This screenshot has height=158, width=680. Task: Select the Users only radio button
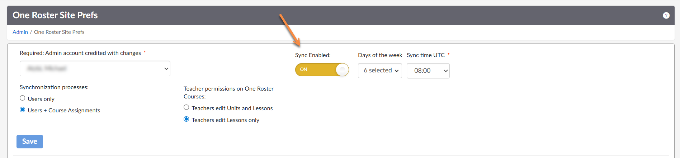click(23, 98)
